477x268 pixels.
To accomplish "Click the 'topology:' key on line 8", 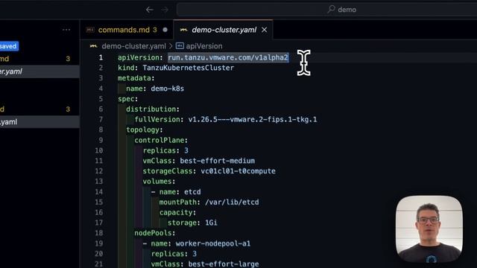I will [145, 130].
